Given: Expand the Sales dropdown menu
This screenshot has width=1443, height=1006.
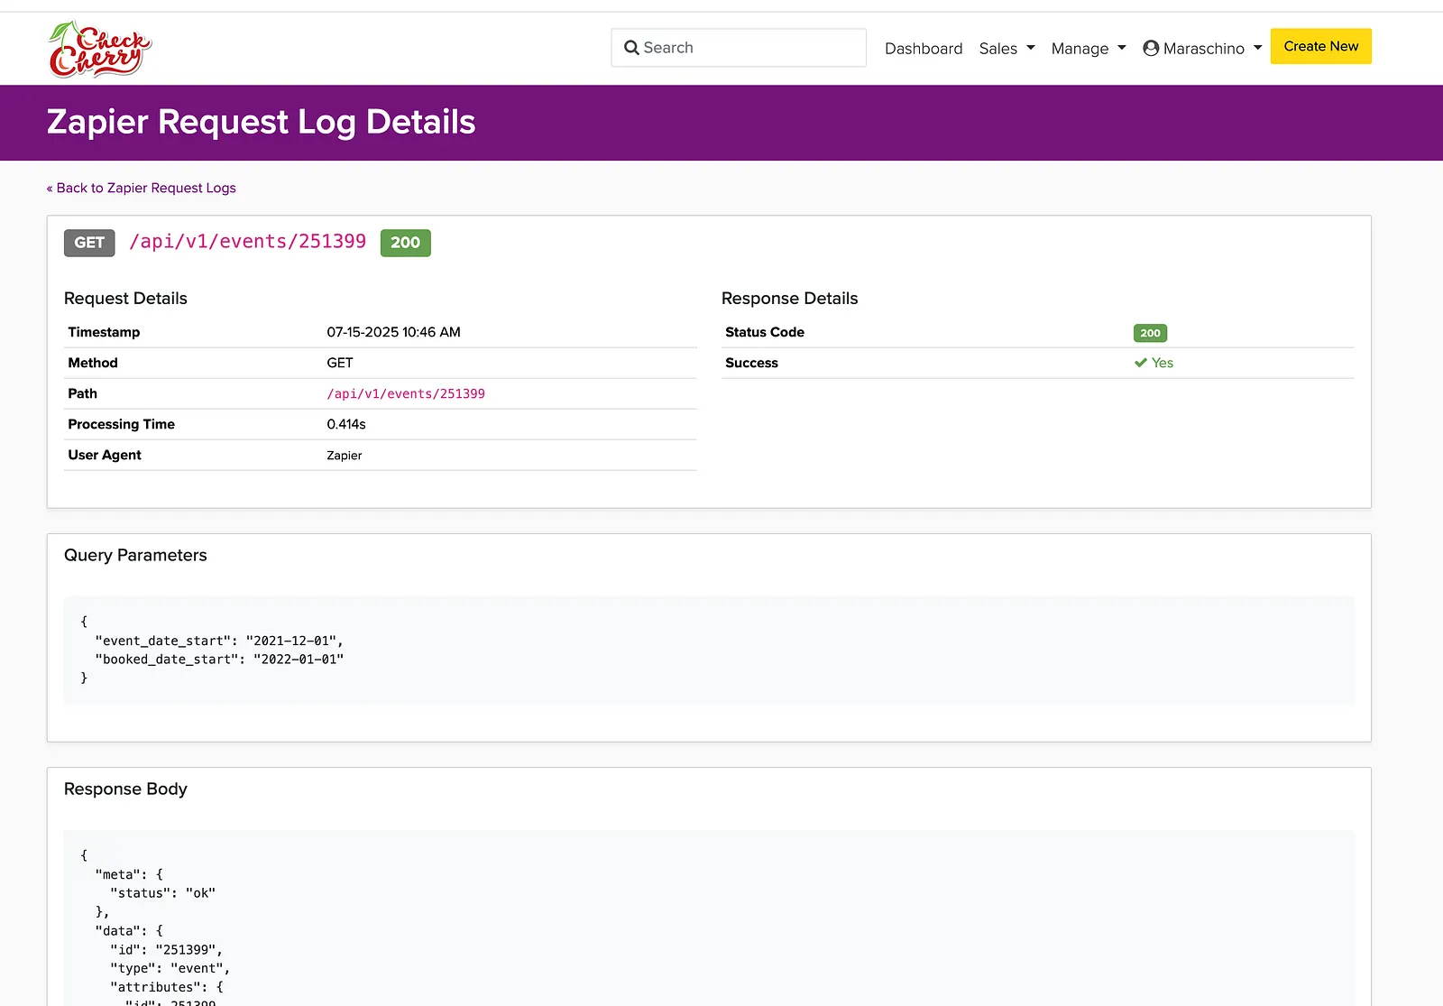Looking at the screenshot, I should click(x=1006, y=49).
